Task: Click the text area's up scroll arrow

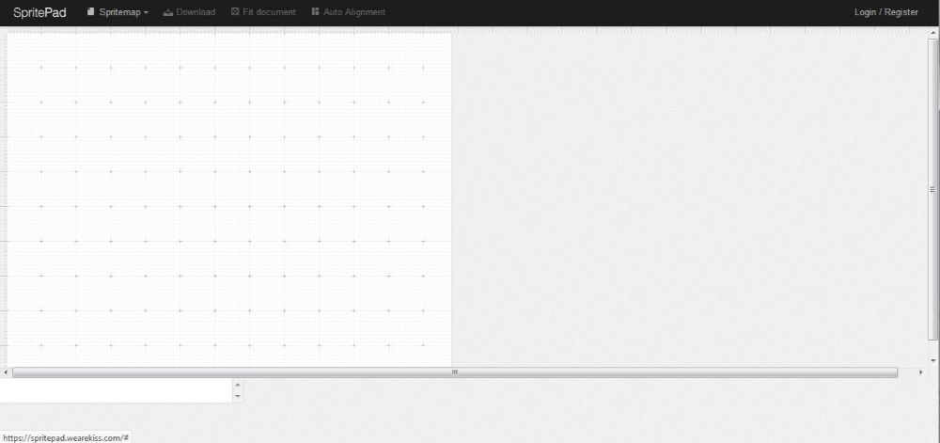Action: pyautogui.click(x=238, y=385)
